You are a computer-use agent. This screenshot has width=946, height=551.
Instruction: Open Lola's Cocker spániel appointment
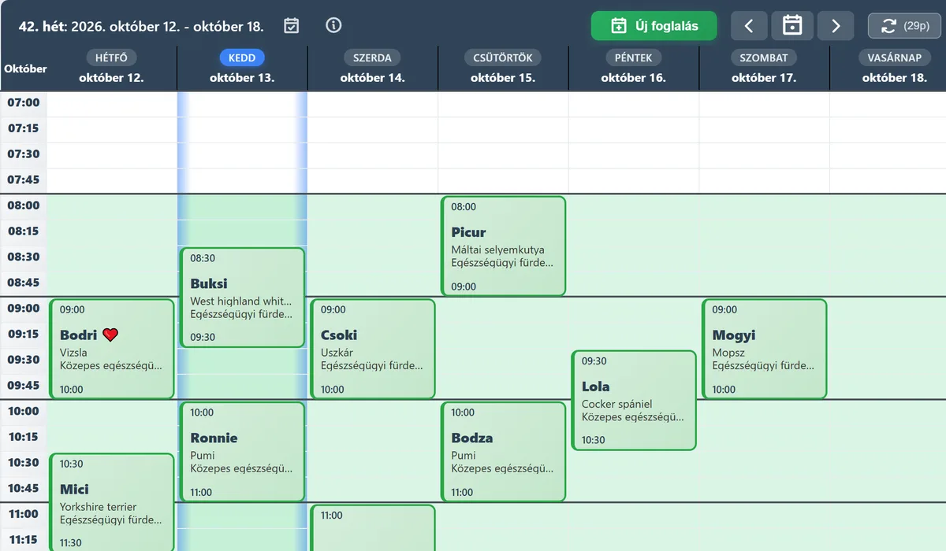coord(634,400)
